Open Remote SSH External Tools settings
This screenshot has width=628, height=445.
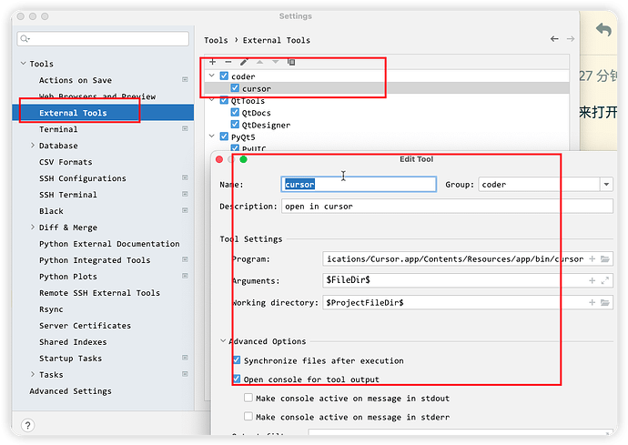(x=99, y=293)
